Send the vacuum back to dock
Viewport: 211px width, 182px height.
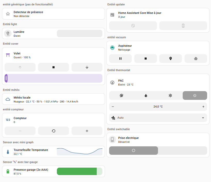click(196, 59)
